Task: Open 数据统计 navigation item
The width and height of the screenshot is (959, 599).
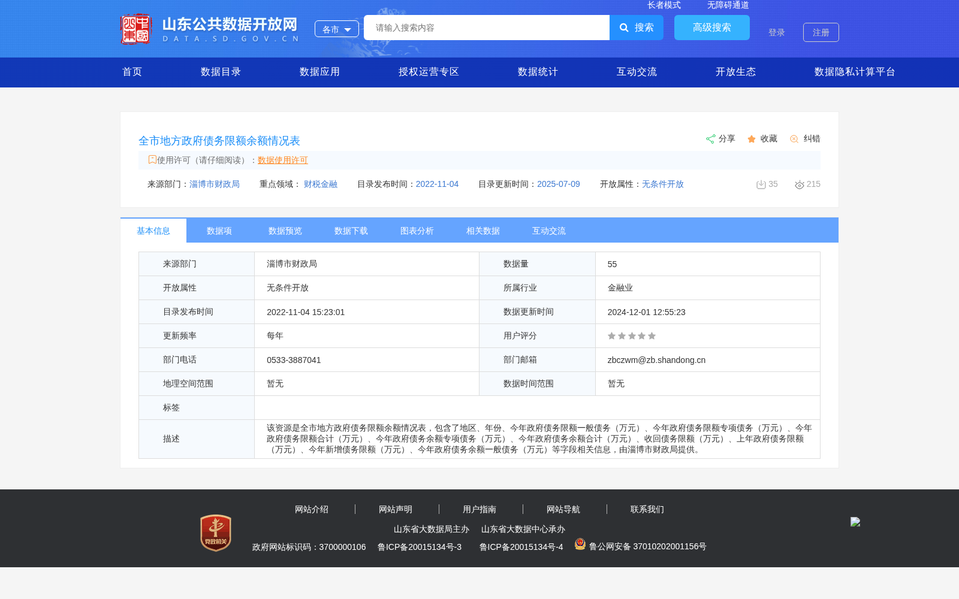Action: [538, 72]
